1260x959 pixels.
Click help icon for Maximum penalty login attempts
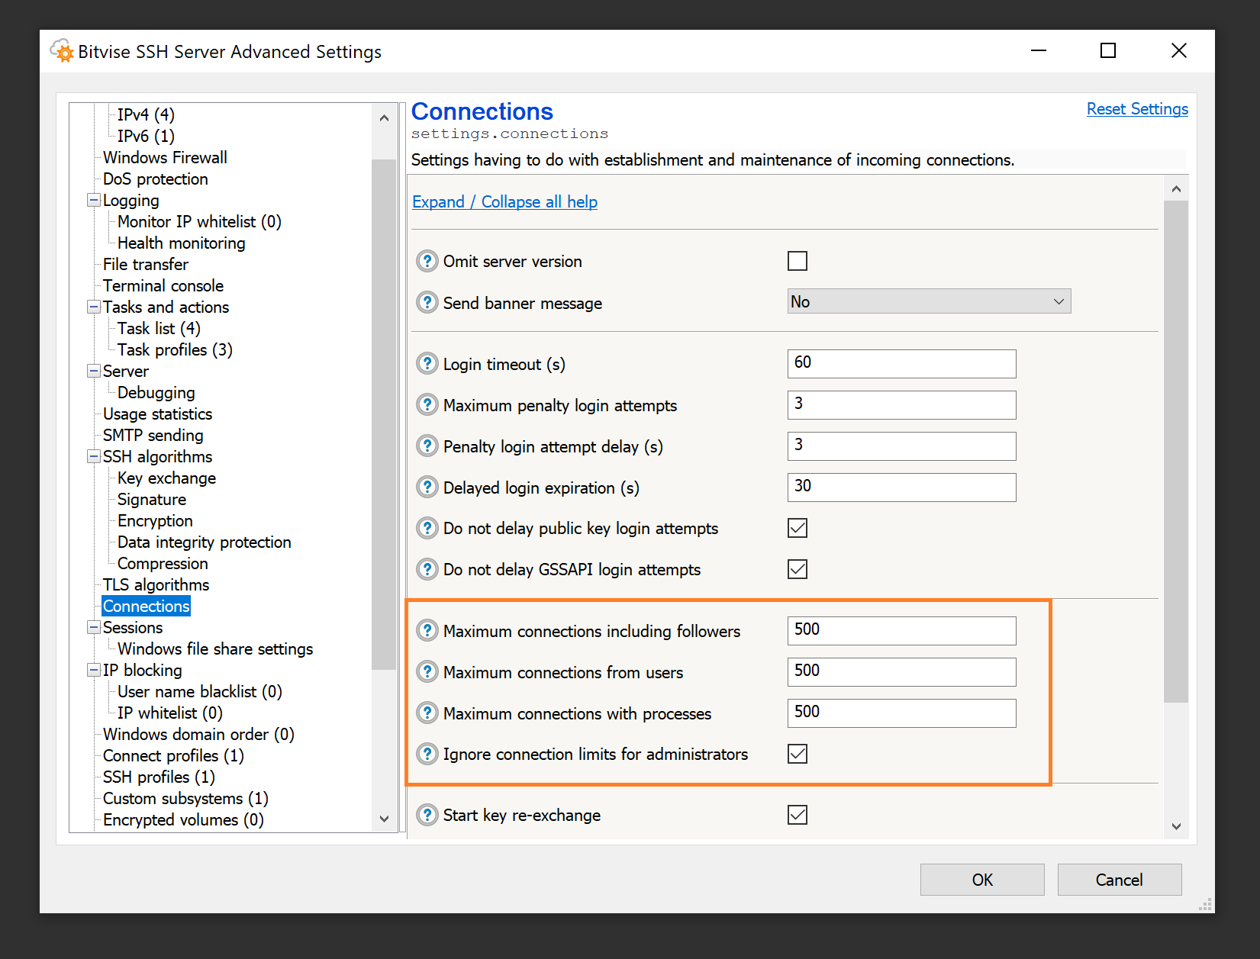[x=427, y=405]
